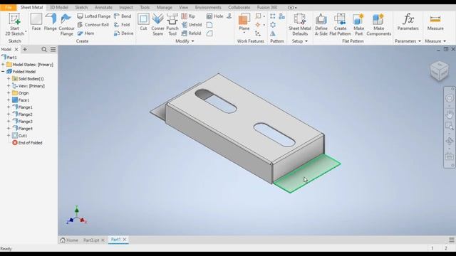Switch to the Sketch ribbon tab
Screen dimensions: 456x256
81,8
